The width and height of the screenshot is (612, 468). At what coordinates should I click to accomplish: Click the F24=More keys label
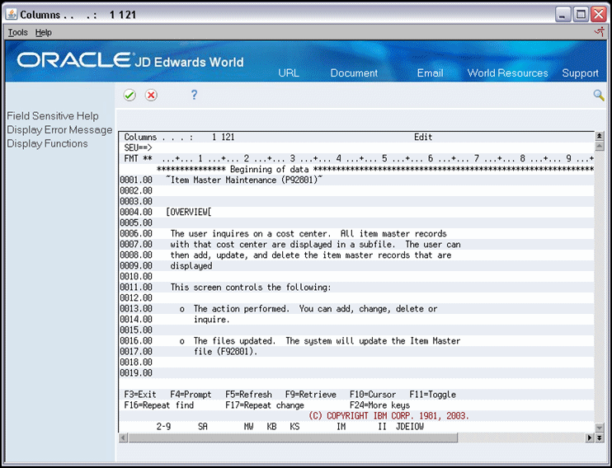379,405
